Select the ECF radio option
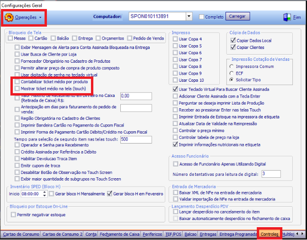Viewport: 307px width, 240px height. tap(232, 73)
